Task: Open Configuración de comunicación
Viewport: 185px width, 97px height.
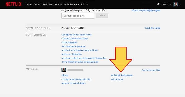Action: coord(77,35)
